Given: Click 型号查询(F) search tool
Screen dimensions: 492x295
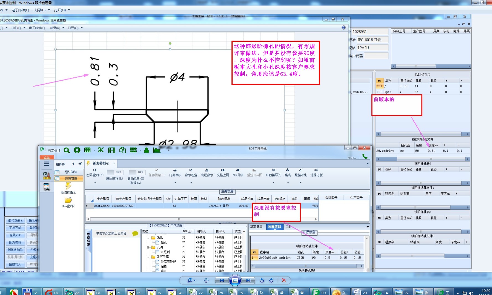Looking at the screenshot, I should click(x=95, y=173).
